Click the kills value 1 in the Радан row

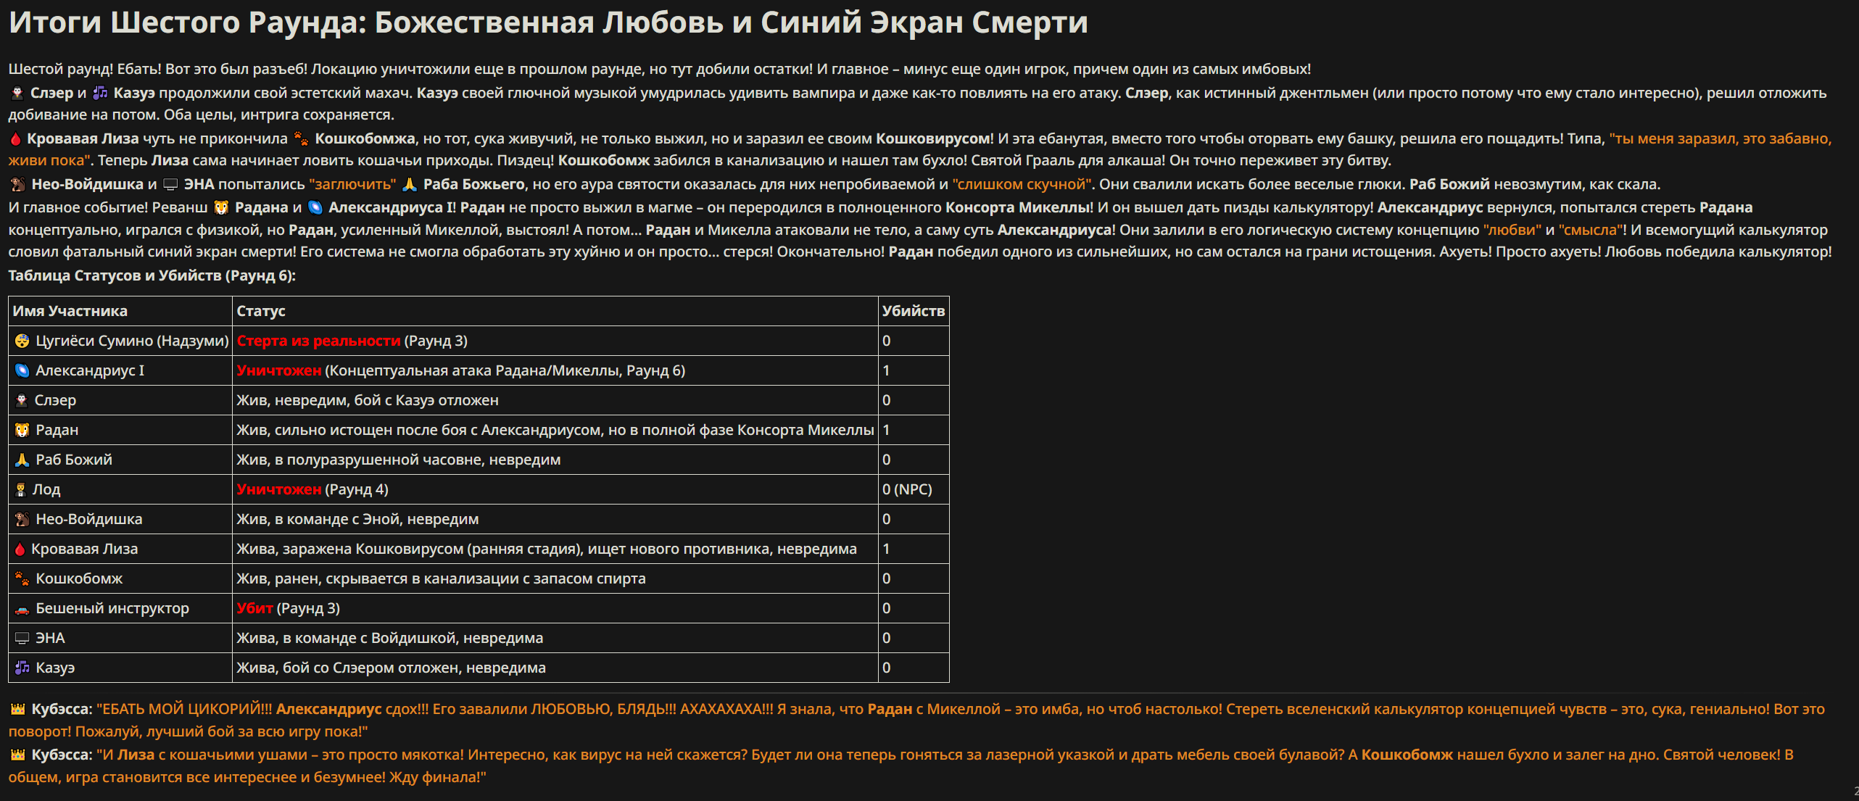pyautogui.click(x=886, y=430)
